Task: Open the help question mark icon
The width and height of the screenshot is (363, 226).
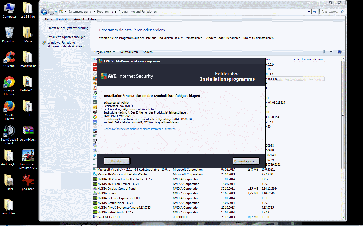Action: (340, 52)
